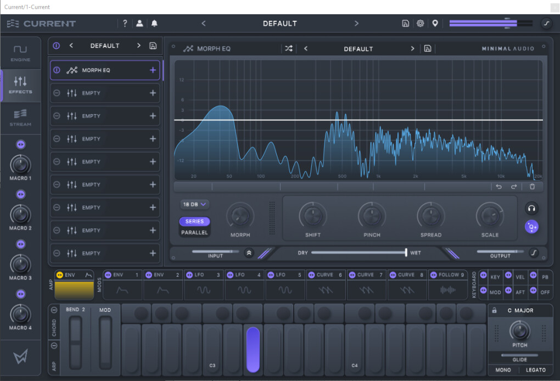
Task: Toggle the limiter curve icon in header
Action: (x=546, y=23)
